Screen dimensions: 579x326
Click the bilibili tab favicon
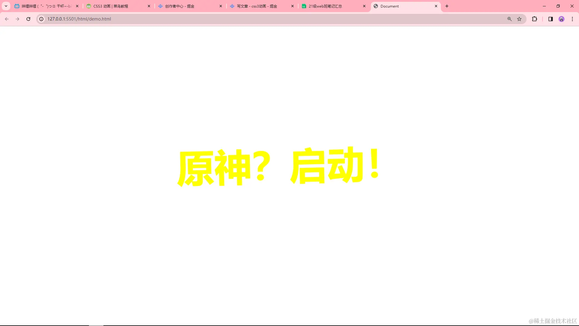[x=17, y=6]
